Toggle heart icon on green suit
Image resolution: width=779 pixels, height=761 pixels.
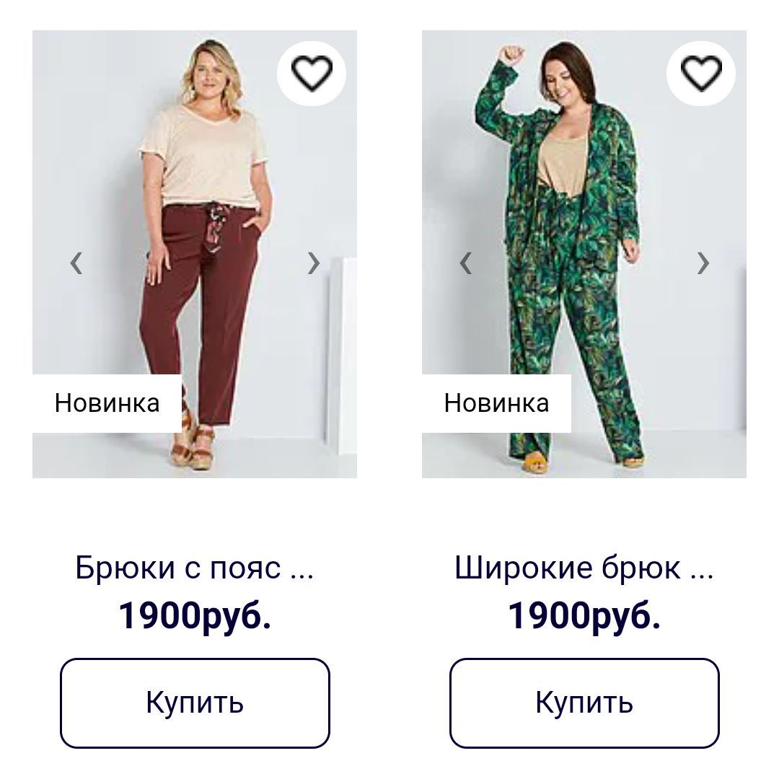[701, 74]
